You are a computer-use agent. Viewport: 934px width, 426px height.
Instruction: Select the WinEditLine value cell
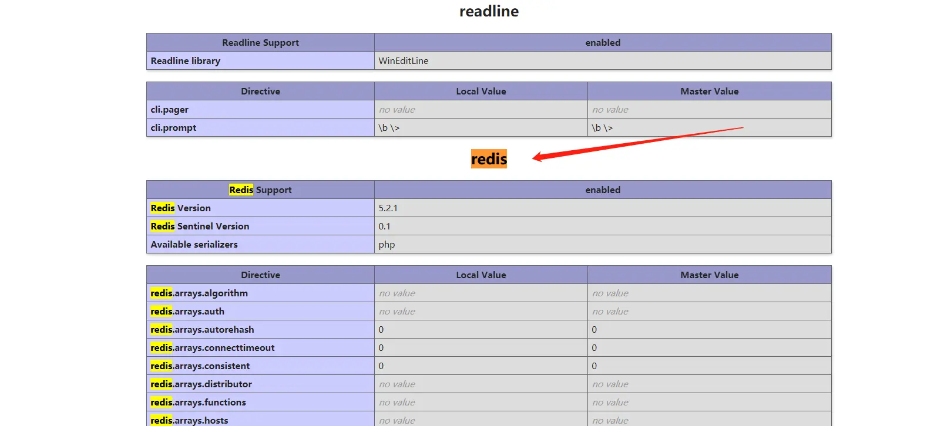click(x=603, y=60)
